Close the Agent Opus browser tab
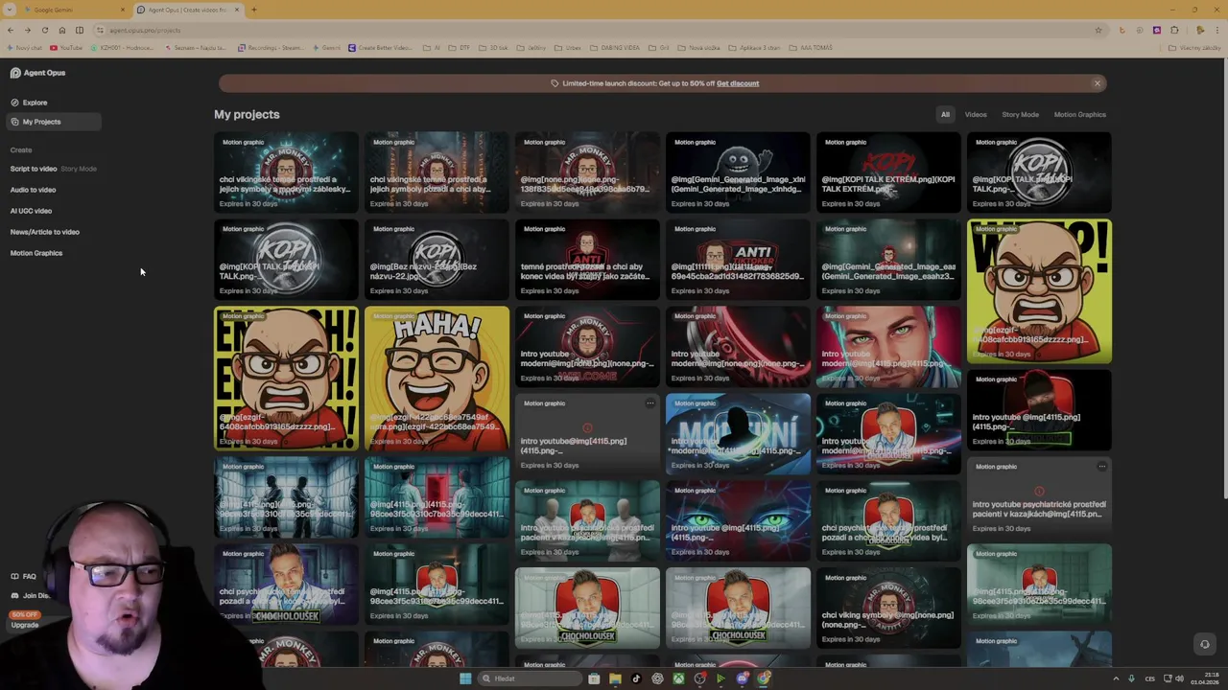The image size is (1228, 690). point(237,10)
